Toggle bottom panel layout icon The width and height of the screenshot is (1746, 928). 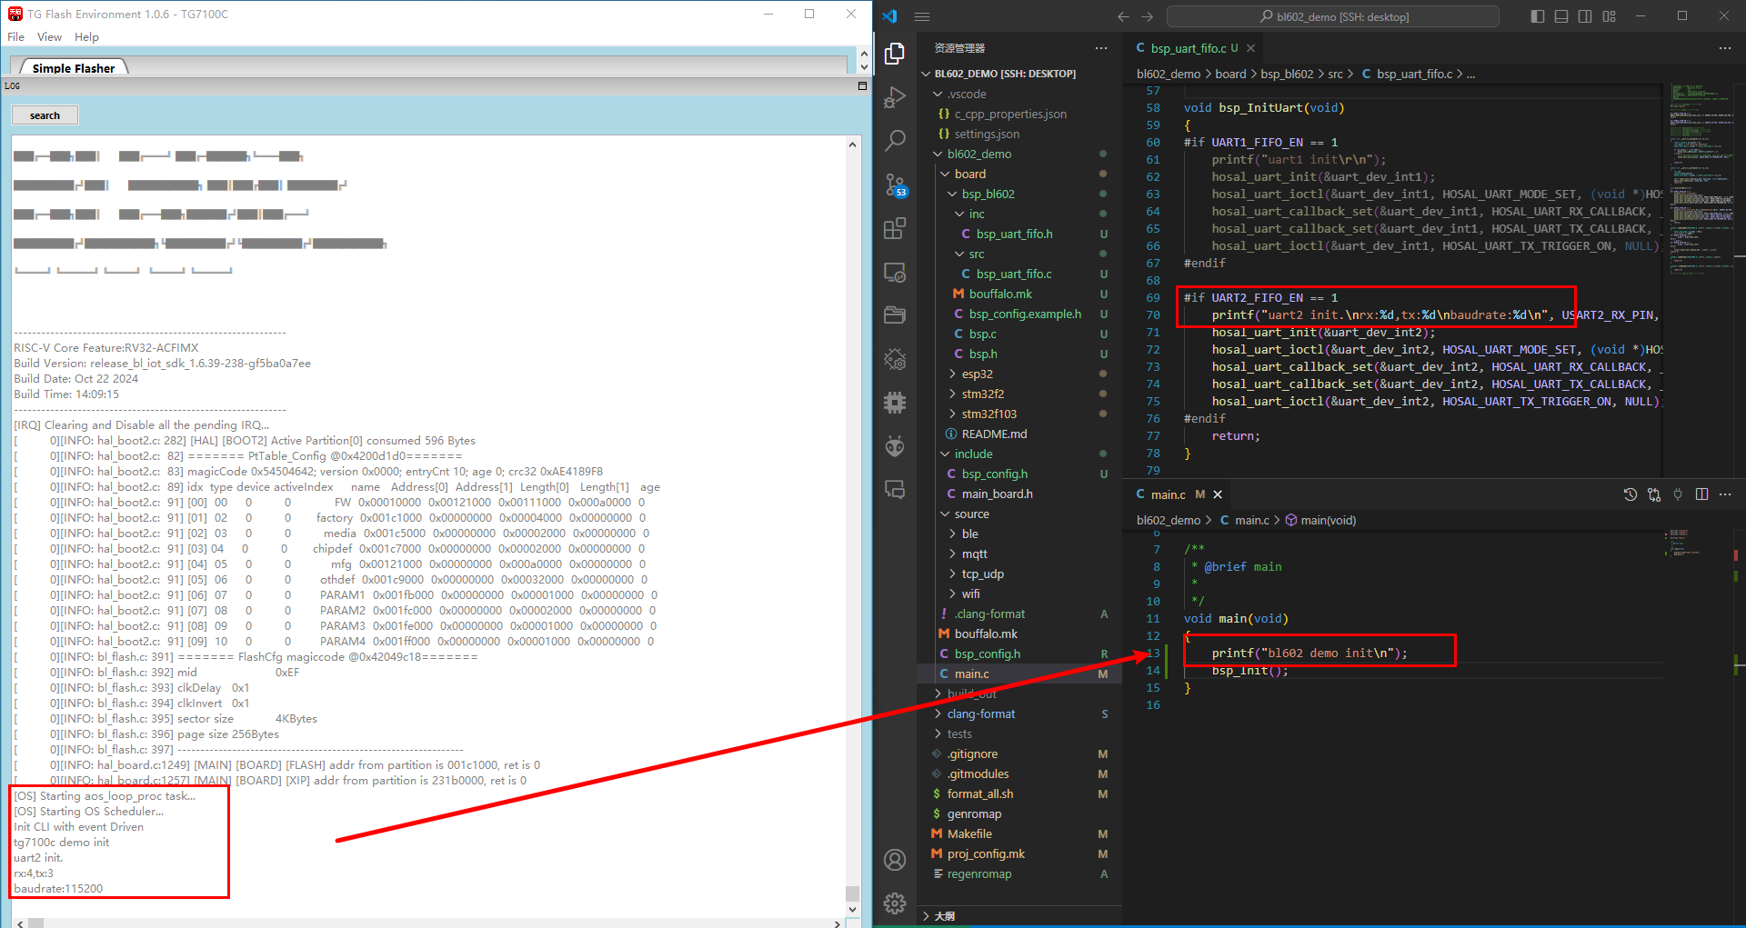point(1561,16)
